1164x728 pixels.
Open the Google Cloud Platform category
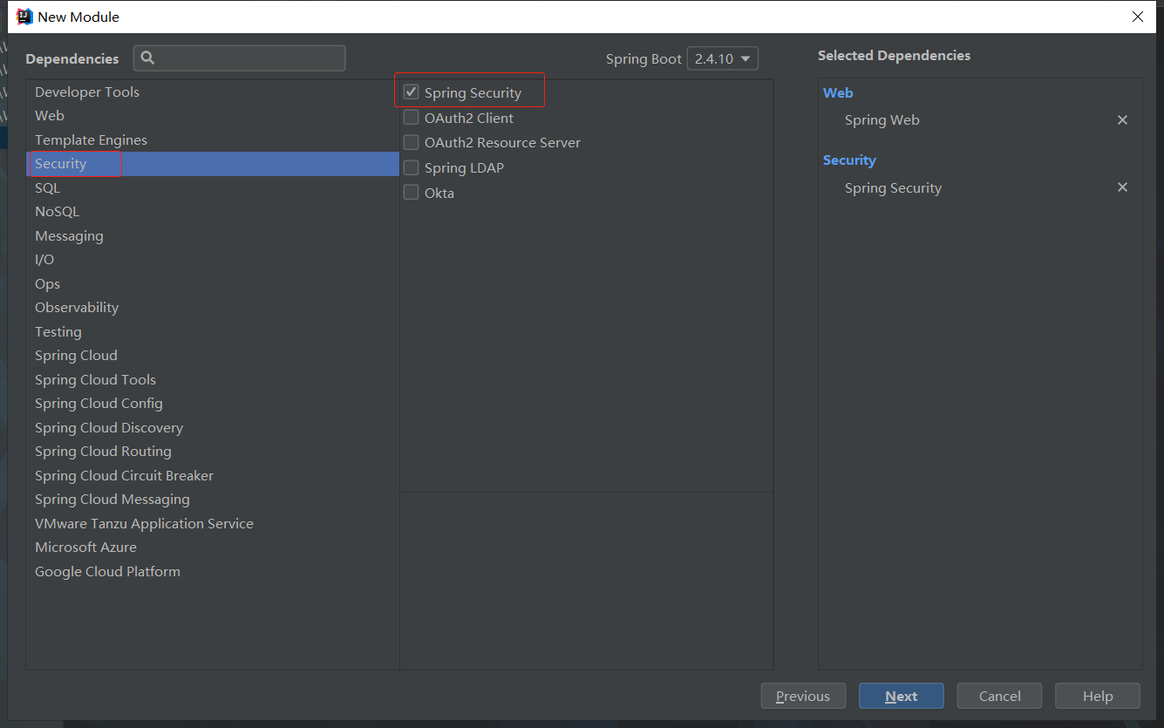click(x=213, y=571)
